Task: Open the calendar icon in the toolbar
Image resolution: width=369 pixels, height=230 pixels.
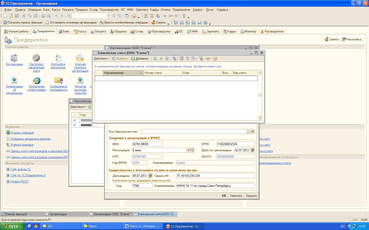Action: point(152,16)
